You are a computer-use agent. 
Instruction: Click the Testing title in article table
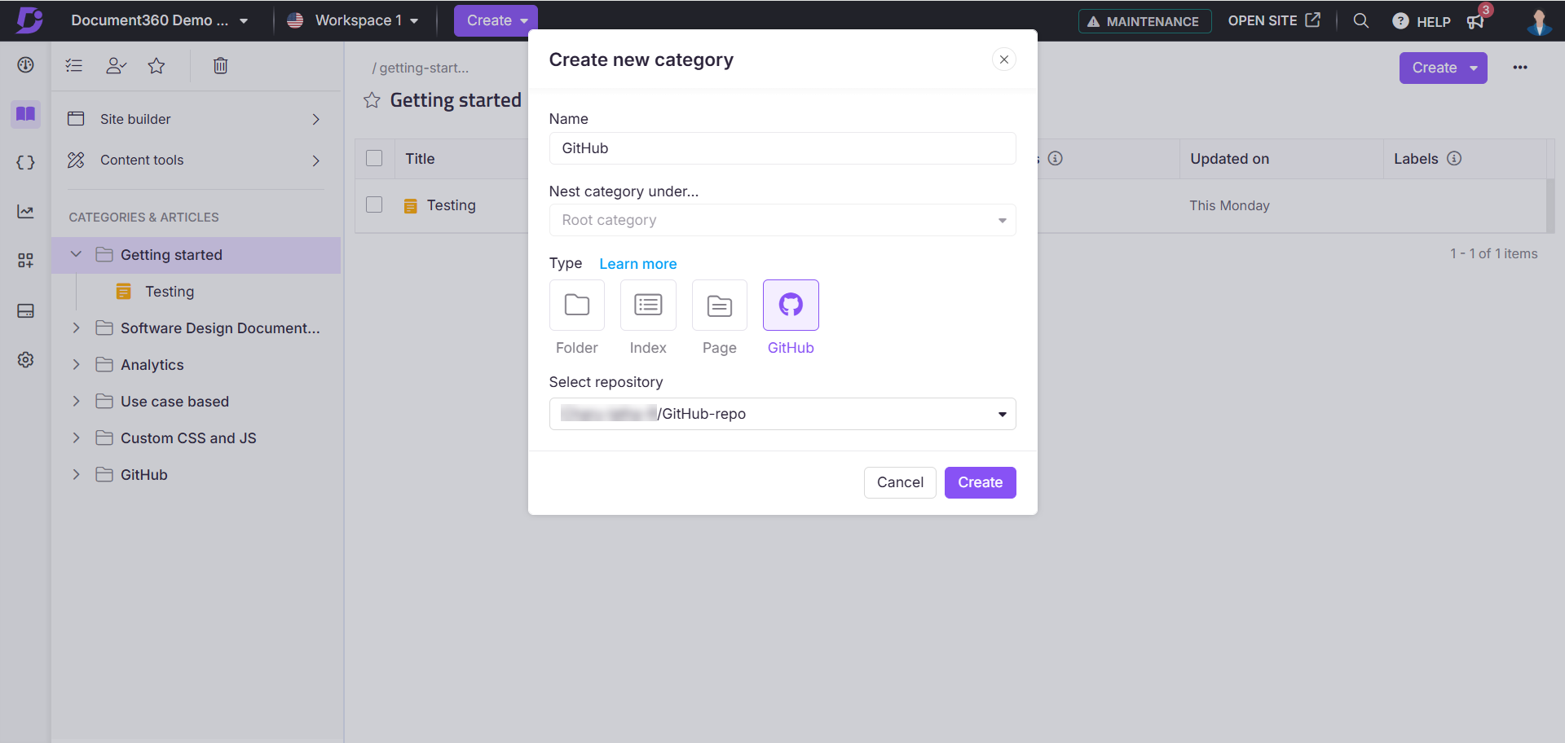(x=451, y=205)
